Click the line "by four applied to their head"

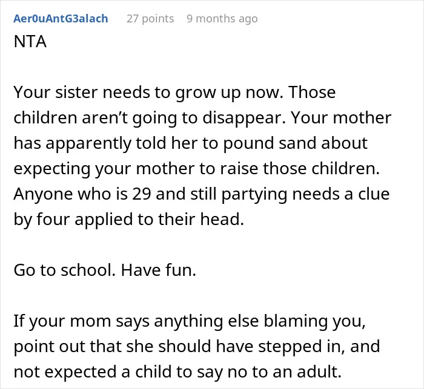(128, 220)
